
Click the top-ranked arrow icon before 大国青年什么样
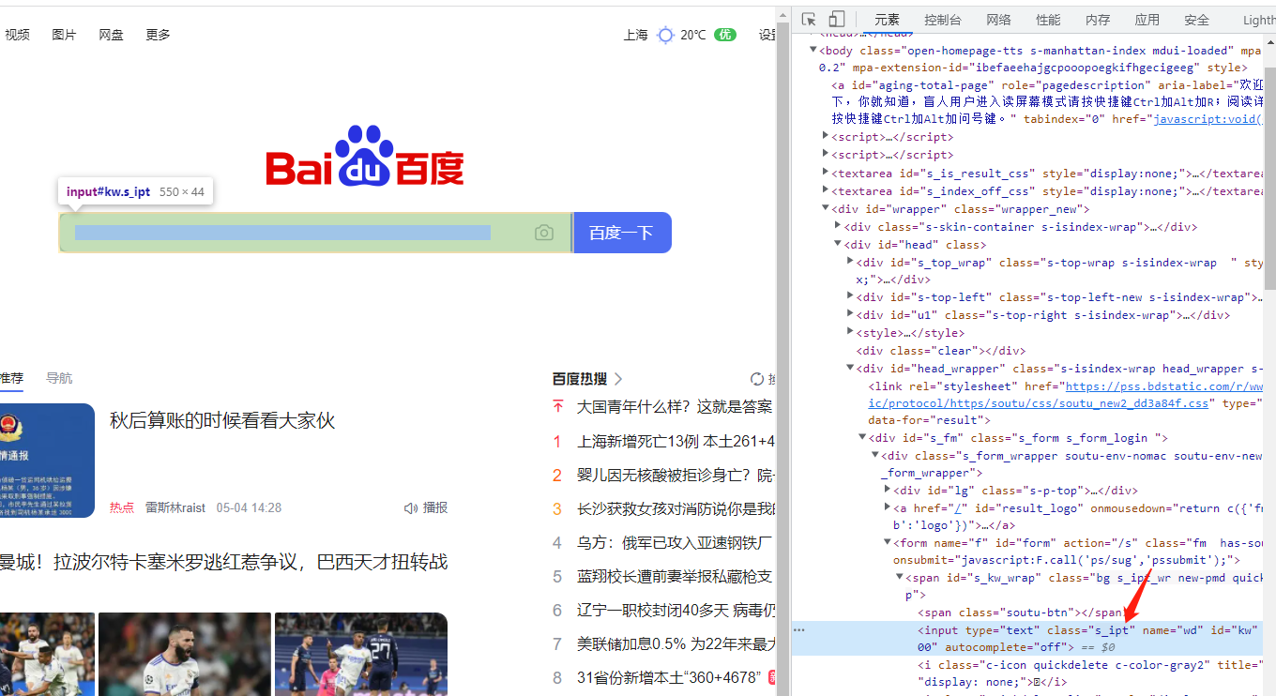coord(558,406)
